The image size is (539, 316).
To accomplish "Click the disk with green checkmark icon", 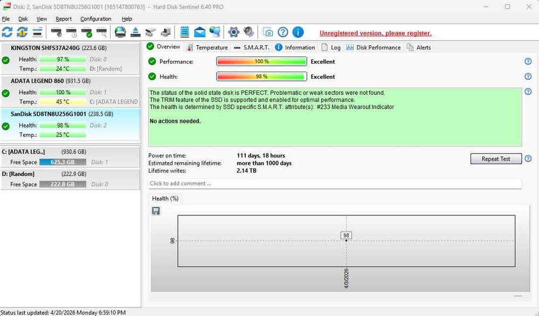I will (87, 33).
